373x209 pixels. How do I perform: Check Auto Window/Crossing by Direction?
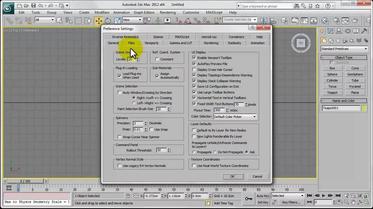click(x=119, y=93)
